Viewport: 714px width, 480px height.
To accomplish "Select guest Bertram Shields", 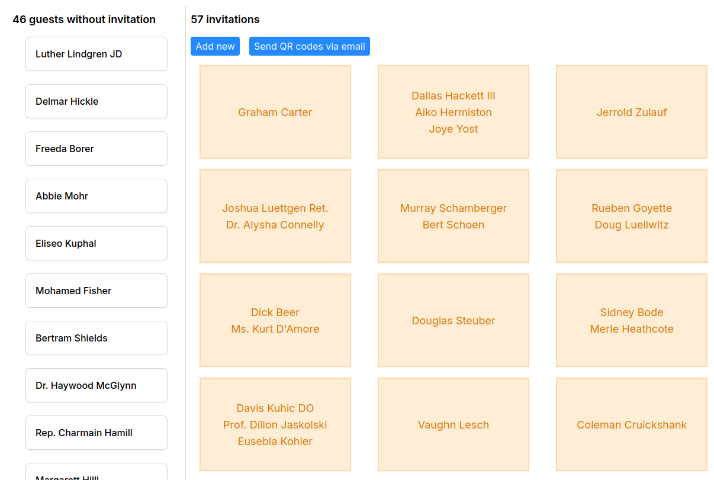I will click(96, 338).
